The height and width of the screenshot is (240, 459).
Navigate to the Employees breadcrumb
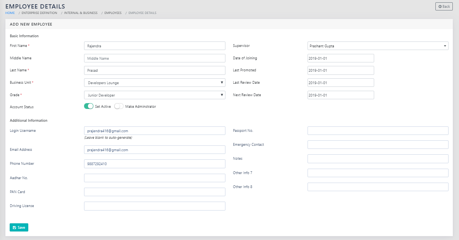(113, 13)
